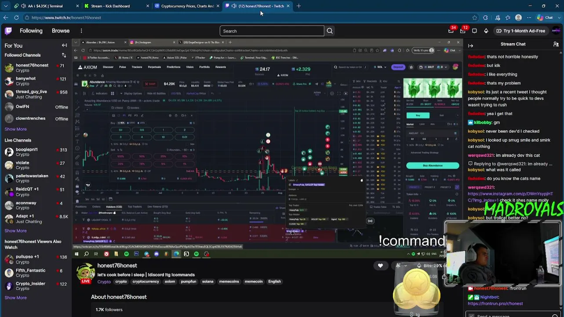The height and width of the screenshot is (317, 564).
Task: Collapse the Stream Chat panel
Action: (x=470, y=45)
